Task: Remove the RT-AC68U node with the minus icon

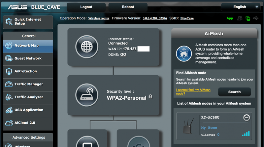Action: (x=247, y=118)
